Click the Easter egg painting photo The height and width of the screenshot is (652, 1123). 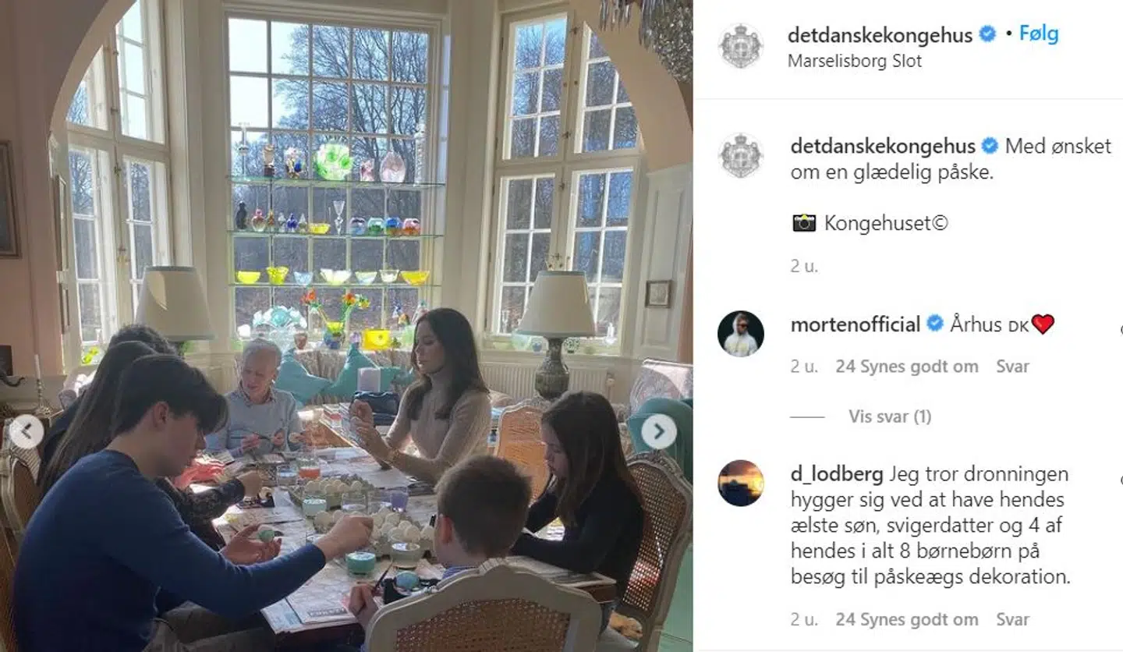pos(346,326)
